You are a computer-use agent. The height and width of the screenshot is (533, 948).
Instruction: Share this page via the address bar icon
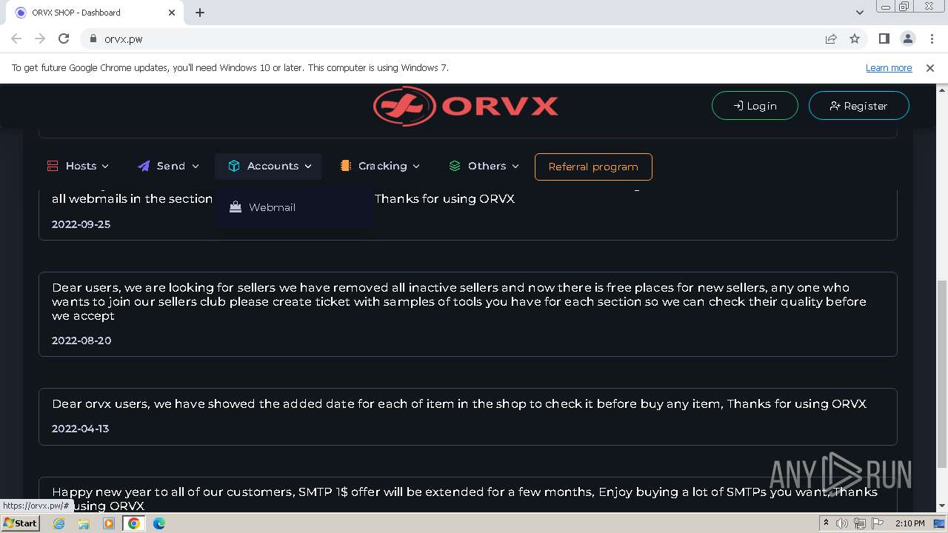[x=831, y=39]
